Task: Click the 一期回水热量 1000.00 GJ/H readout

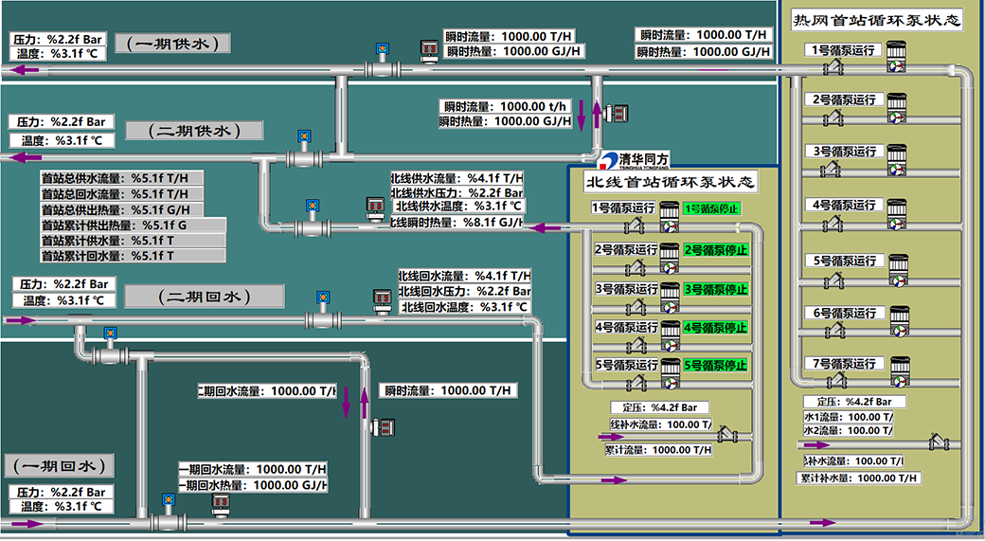Action: click(x=253, y=485)
